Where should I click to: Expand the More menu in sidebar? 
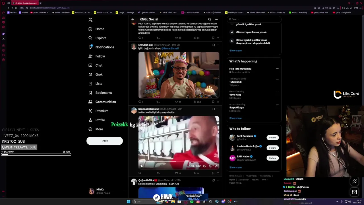point(96,129)
